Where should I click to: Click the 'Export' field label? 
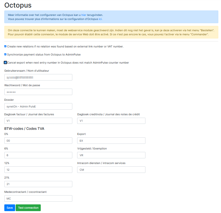pos(81,134)
